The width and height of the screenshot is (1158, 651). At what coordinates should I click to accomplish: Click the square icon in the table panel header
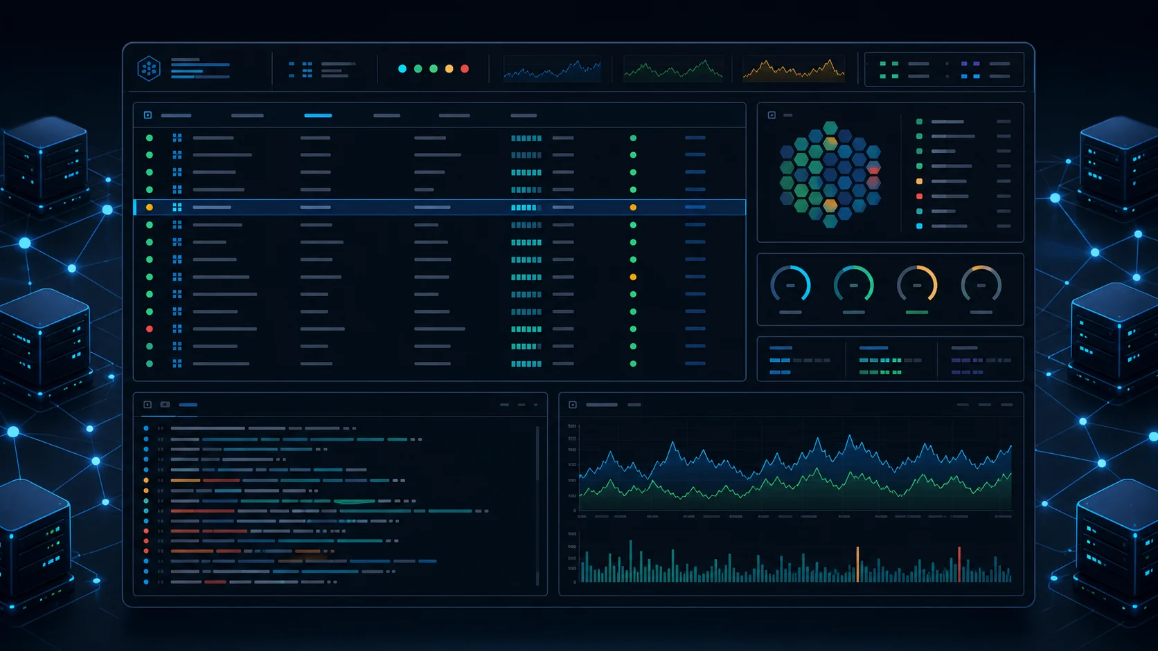click(148, 116)
